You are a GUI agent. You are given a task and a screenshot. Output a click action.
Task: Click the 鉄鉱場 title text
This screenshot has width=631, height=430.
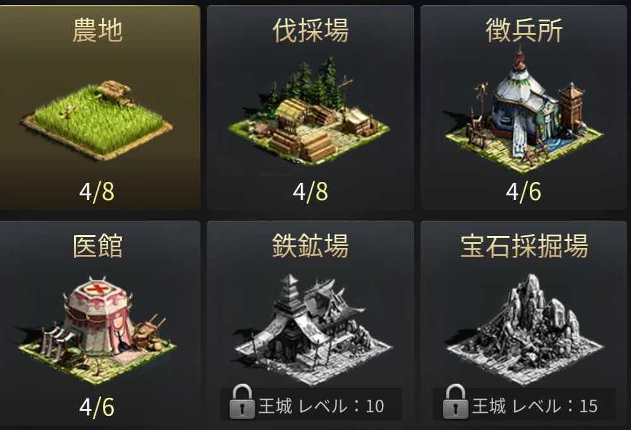pos(310,245)
